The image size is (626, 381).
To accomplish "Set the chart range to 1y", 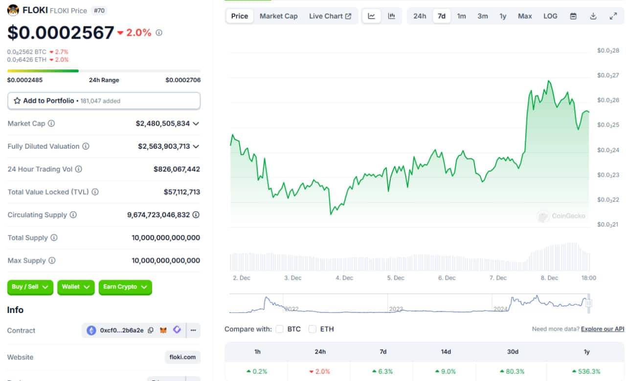I will 503,16.
